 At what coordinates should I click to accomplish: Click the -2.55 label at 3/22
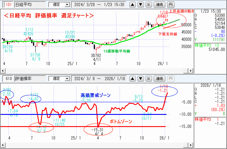coord(6,94)
